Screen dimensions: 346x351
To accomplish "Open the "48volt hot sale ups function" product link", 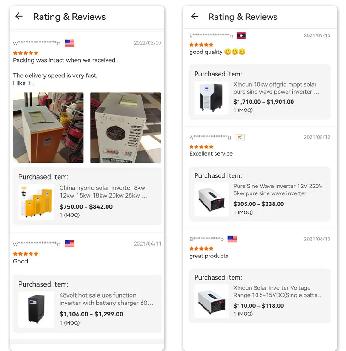I will tap(106, 299).
